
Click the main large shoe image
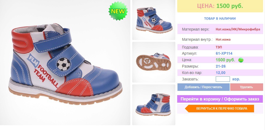pos(65,62)
